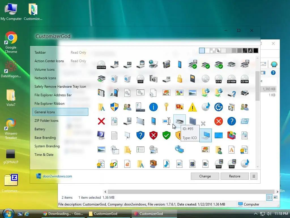Open the Battery category
The width and height of the screenshot is (290, 218).
(x=40, y=129)
